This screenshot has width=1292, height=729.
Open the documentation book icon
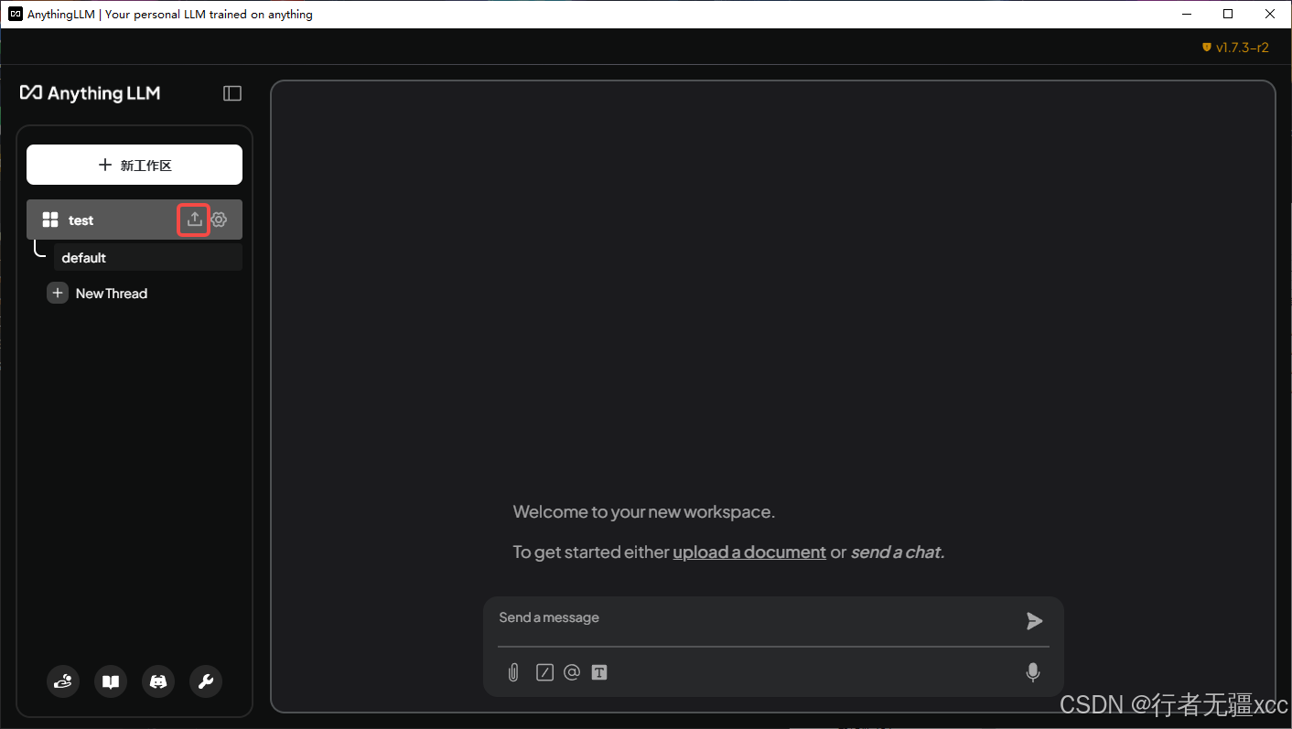pos(111,681)
